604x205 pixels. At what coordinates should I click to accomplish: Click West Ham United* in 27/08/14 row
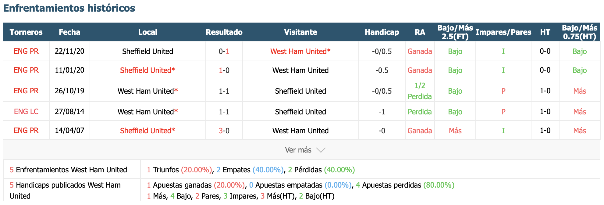click(x=147, y=112)
